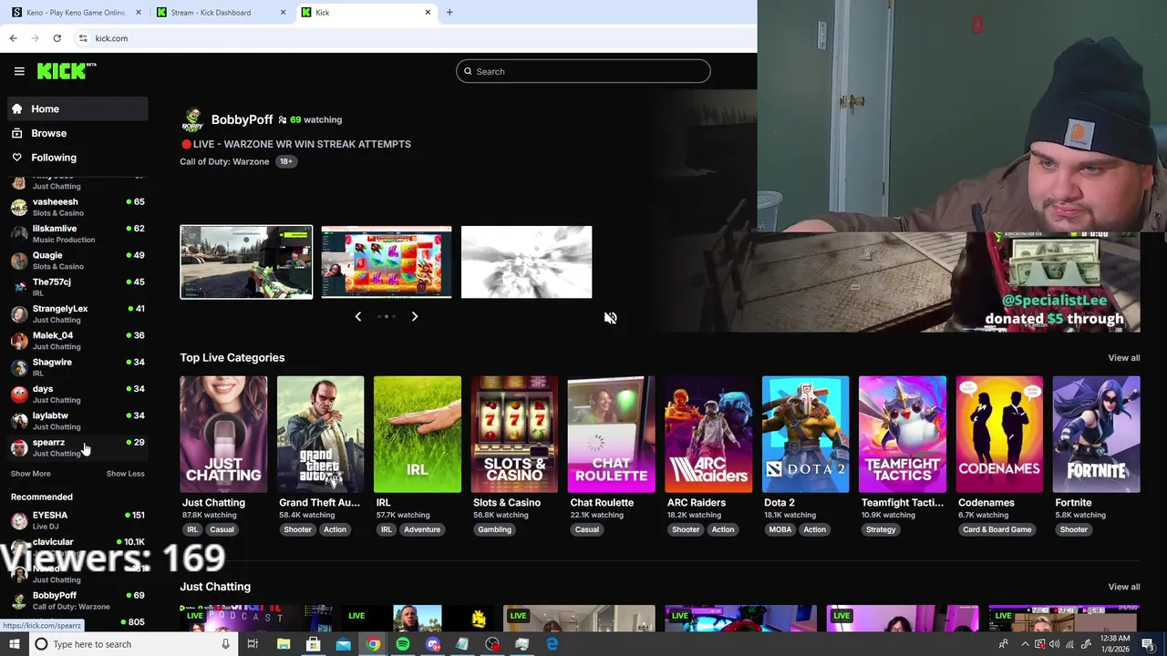Open the IRL category card
Image resolution: width=1167 pixels, height=656 pixels.
pos(418,434)
